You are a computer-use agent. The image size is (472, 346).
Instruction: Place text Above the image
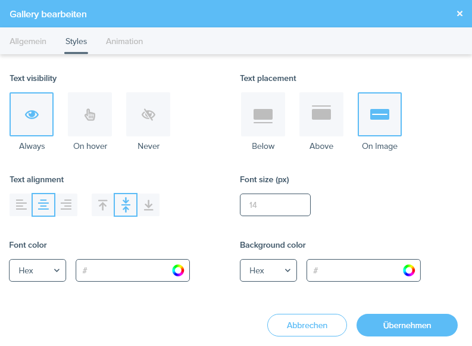click(x=321, y=114)
